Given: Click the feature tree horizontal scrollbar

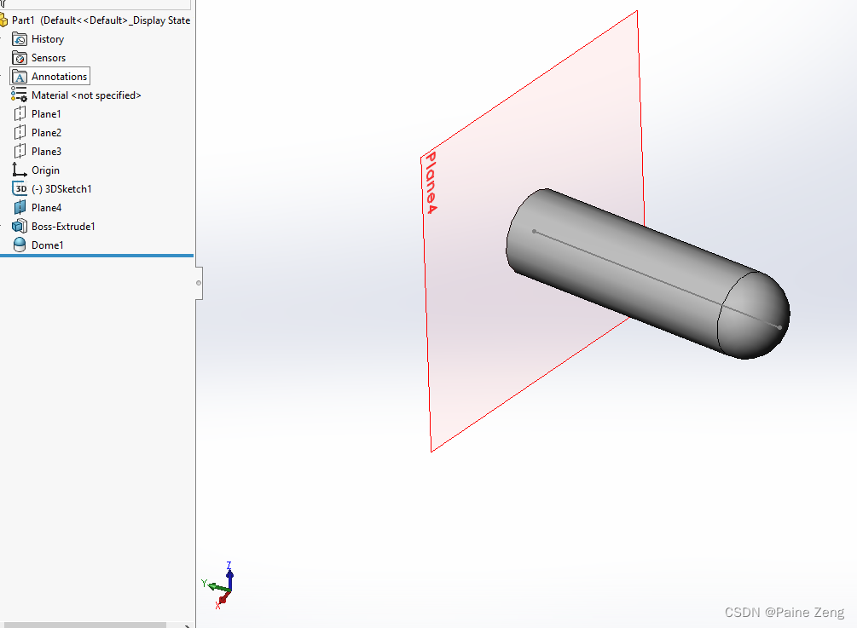Looking at the screenshot, I should coord(84,625).
